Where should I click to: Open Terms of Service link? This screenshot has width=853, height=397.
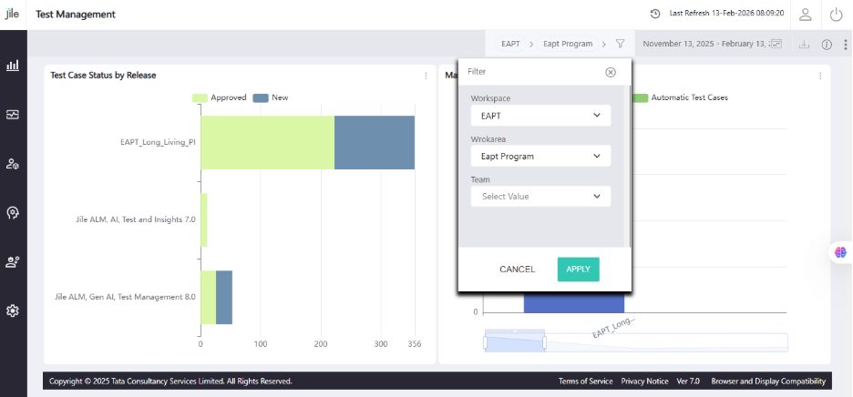[585, 382]
